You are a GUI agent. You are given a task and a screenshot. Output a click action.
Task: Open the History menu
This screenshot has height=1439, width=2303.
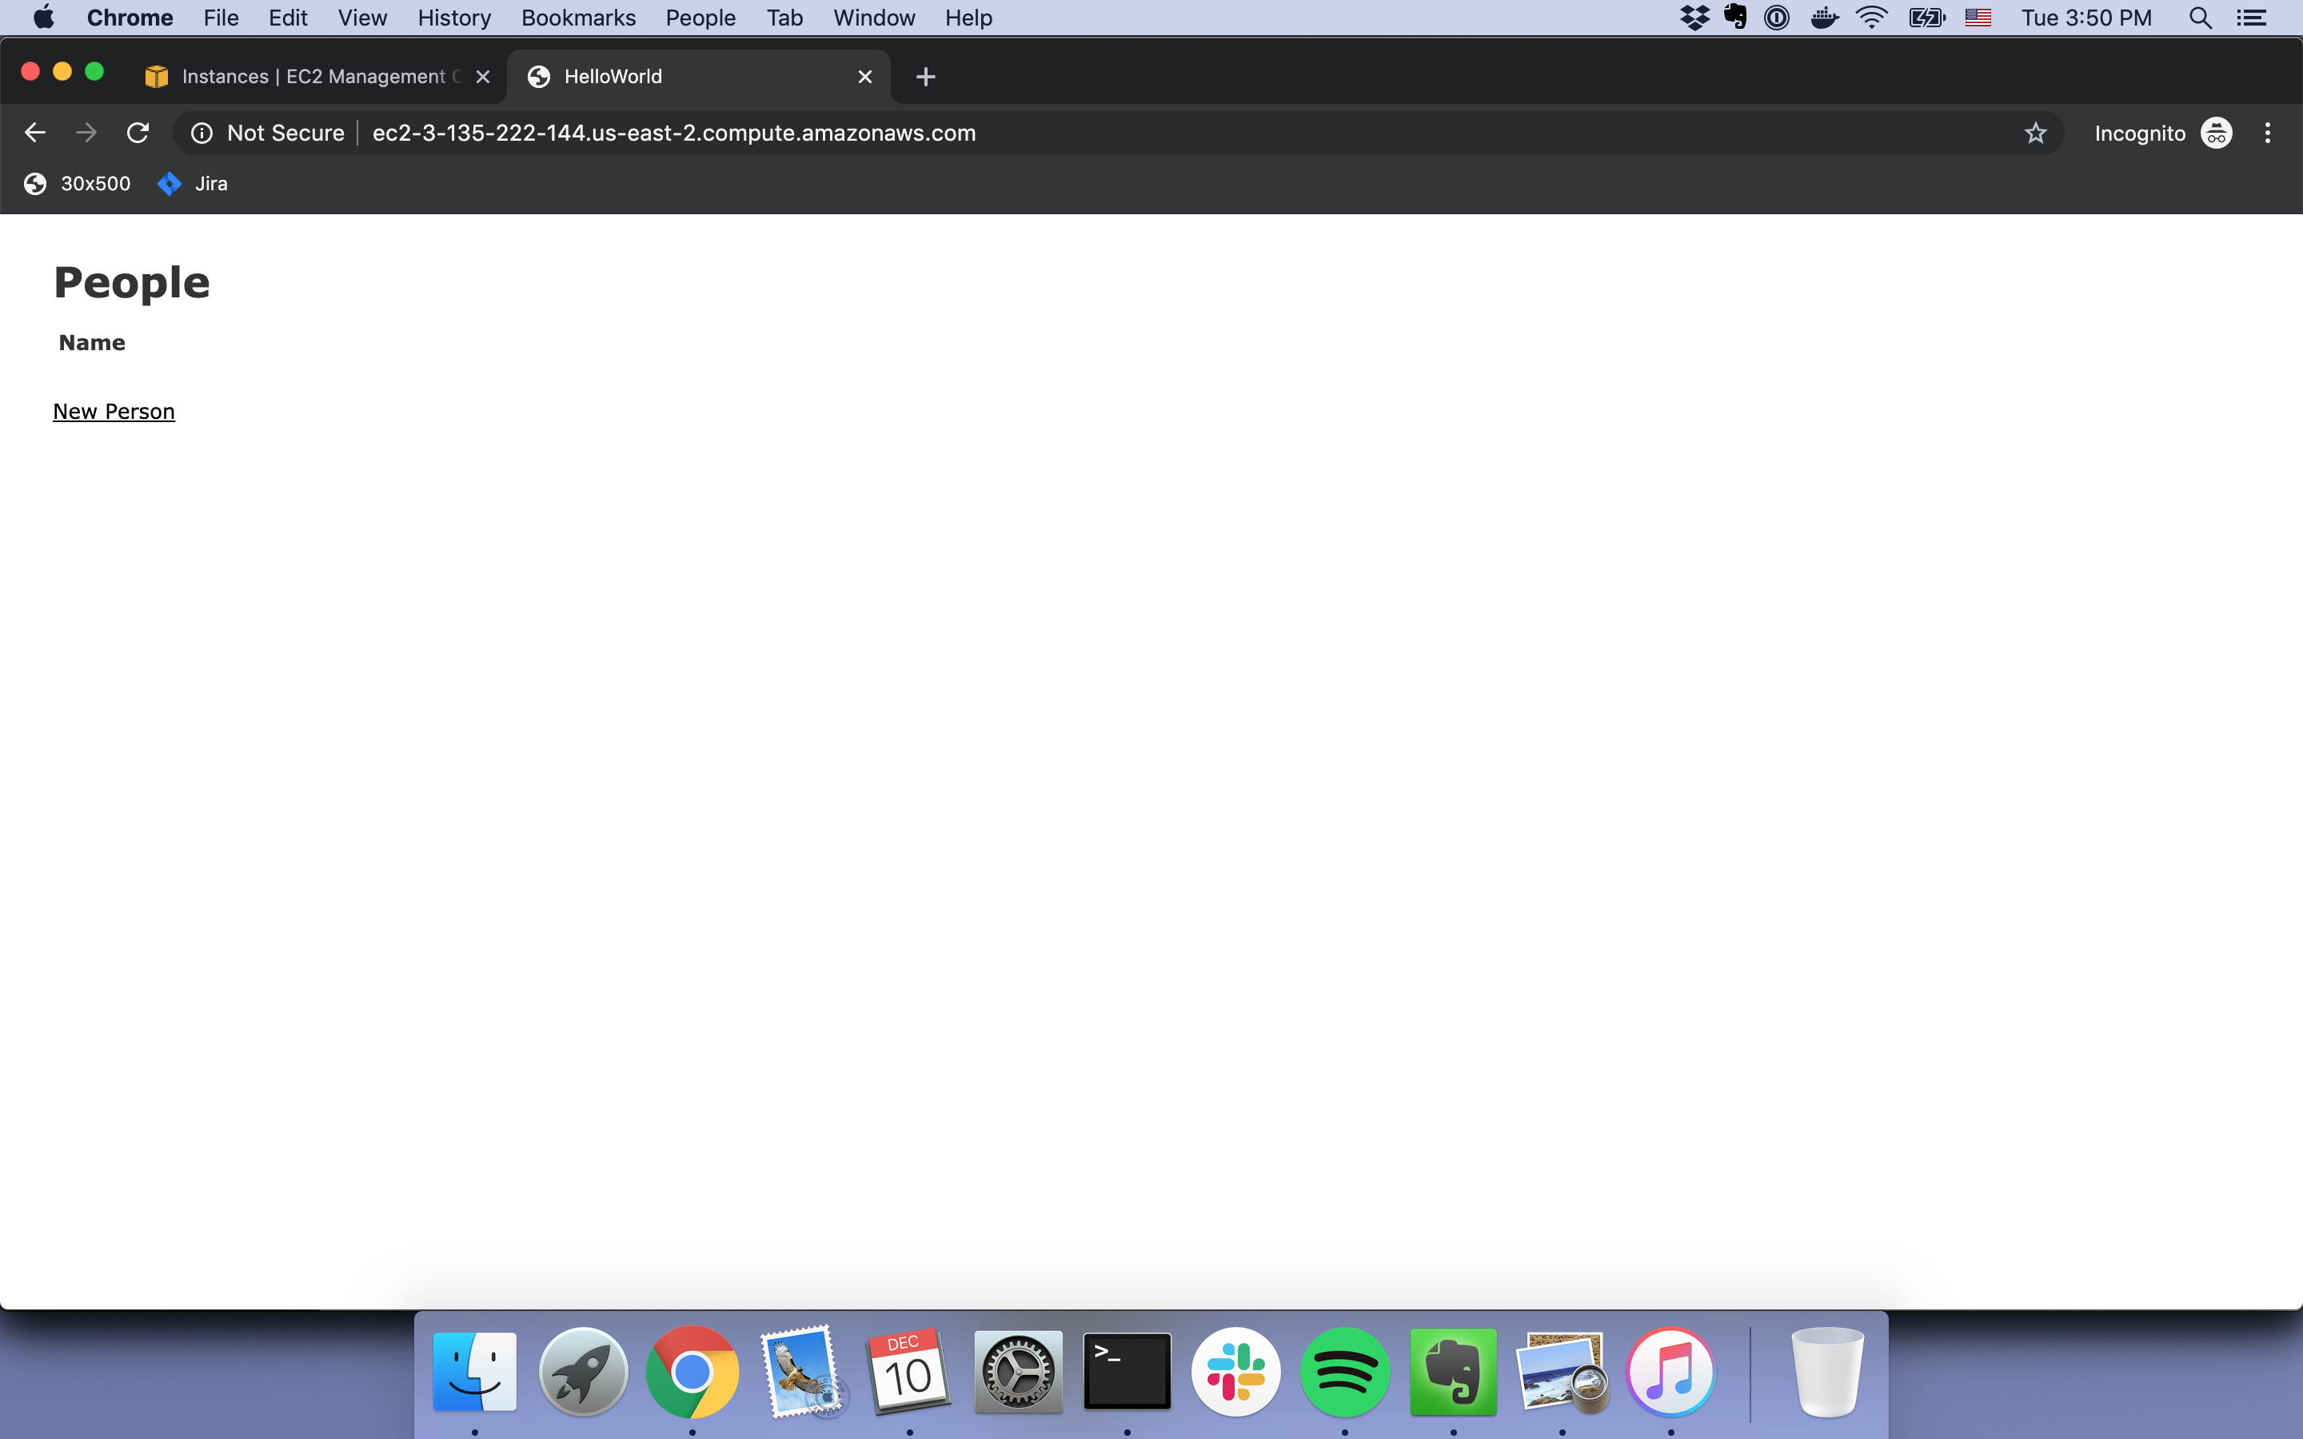pyautogui.click(x=454, y=17)
